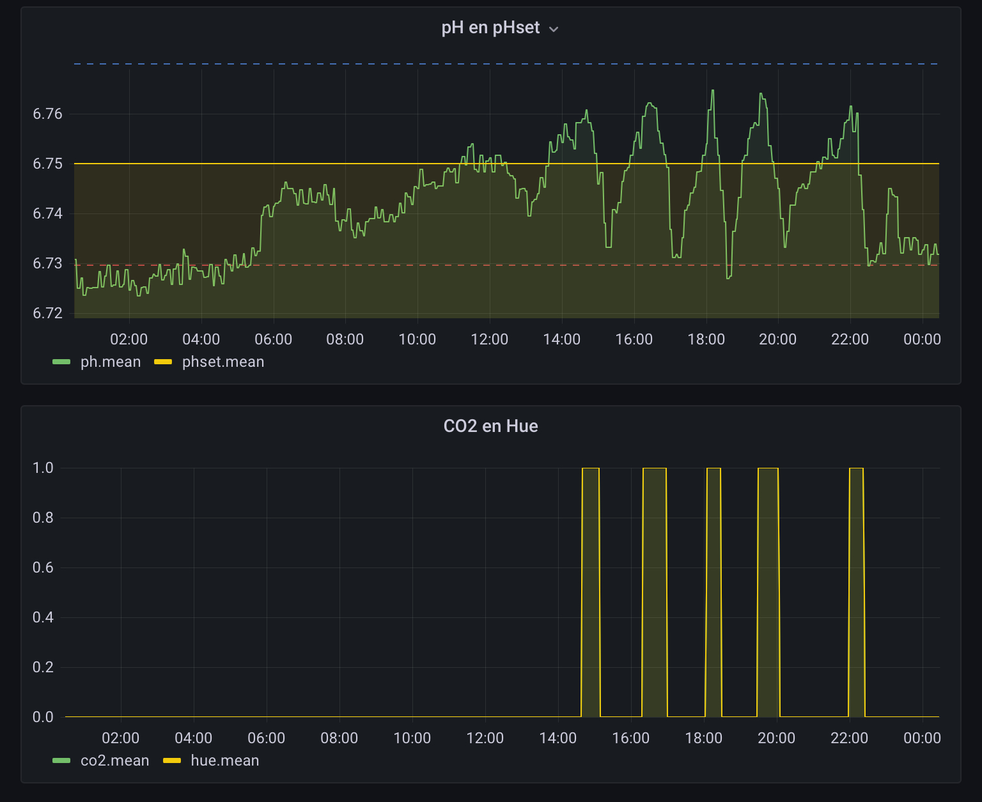
Task: Click the CO2 en Hue panel title
Action: [x=490, y=426]
